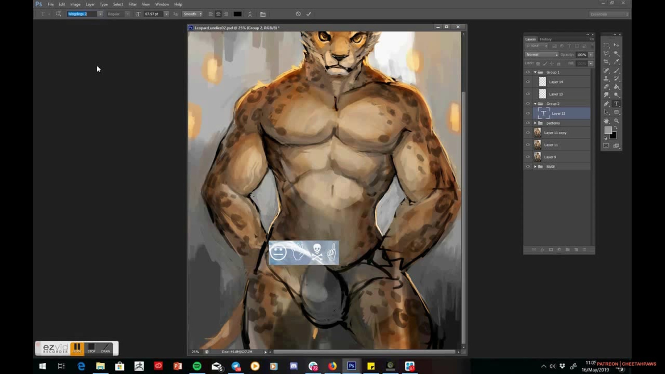The width and height of the screenshot is (665, 374).
Task: Select the Eraser tool
Action: click(x=606, y=87)
